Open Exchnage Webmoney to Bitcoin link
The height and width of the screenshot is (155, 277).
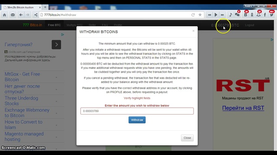[x=27, y=113]
